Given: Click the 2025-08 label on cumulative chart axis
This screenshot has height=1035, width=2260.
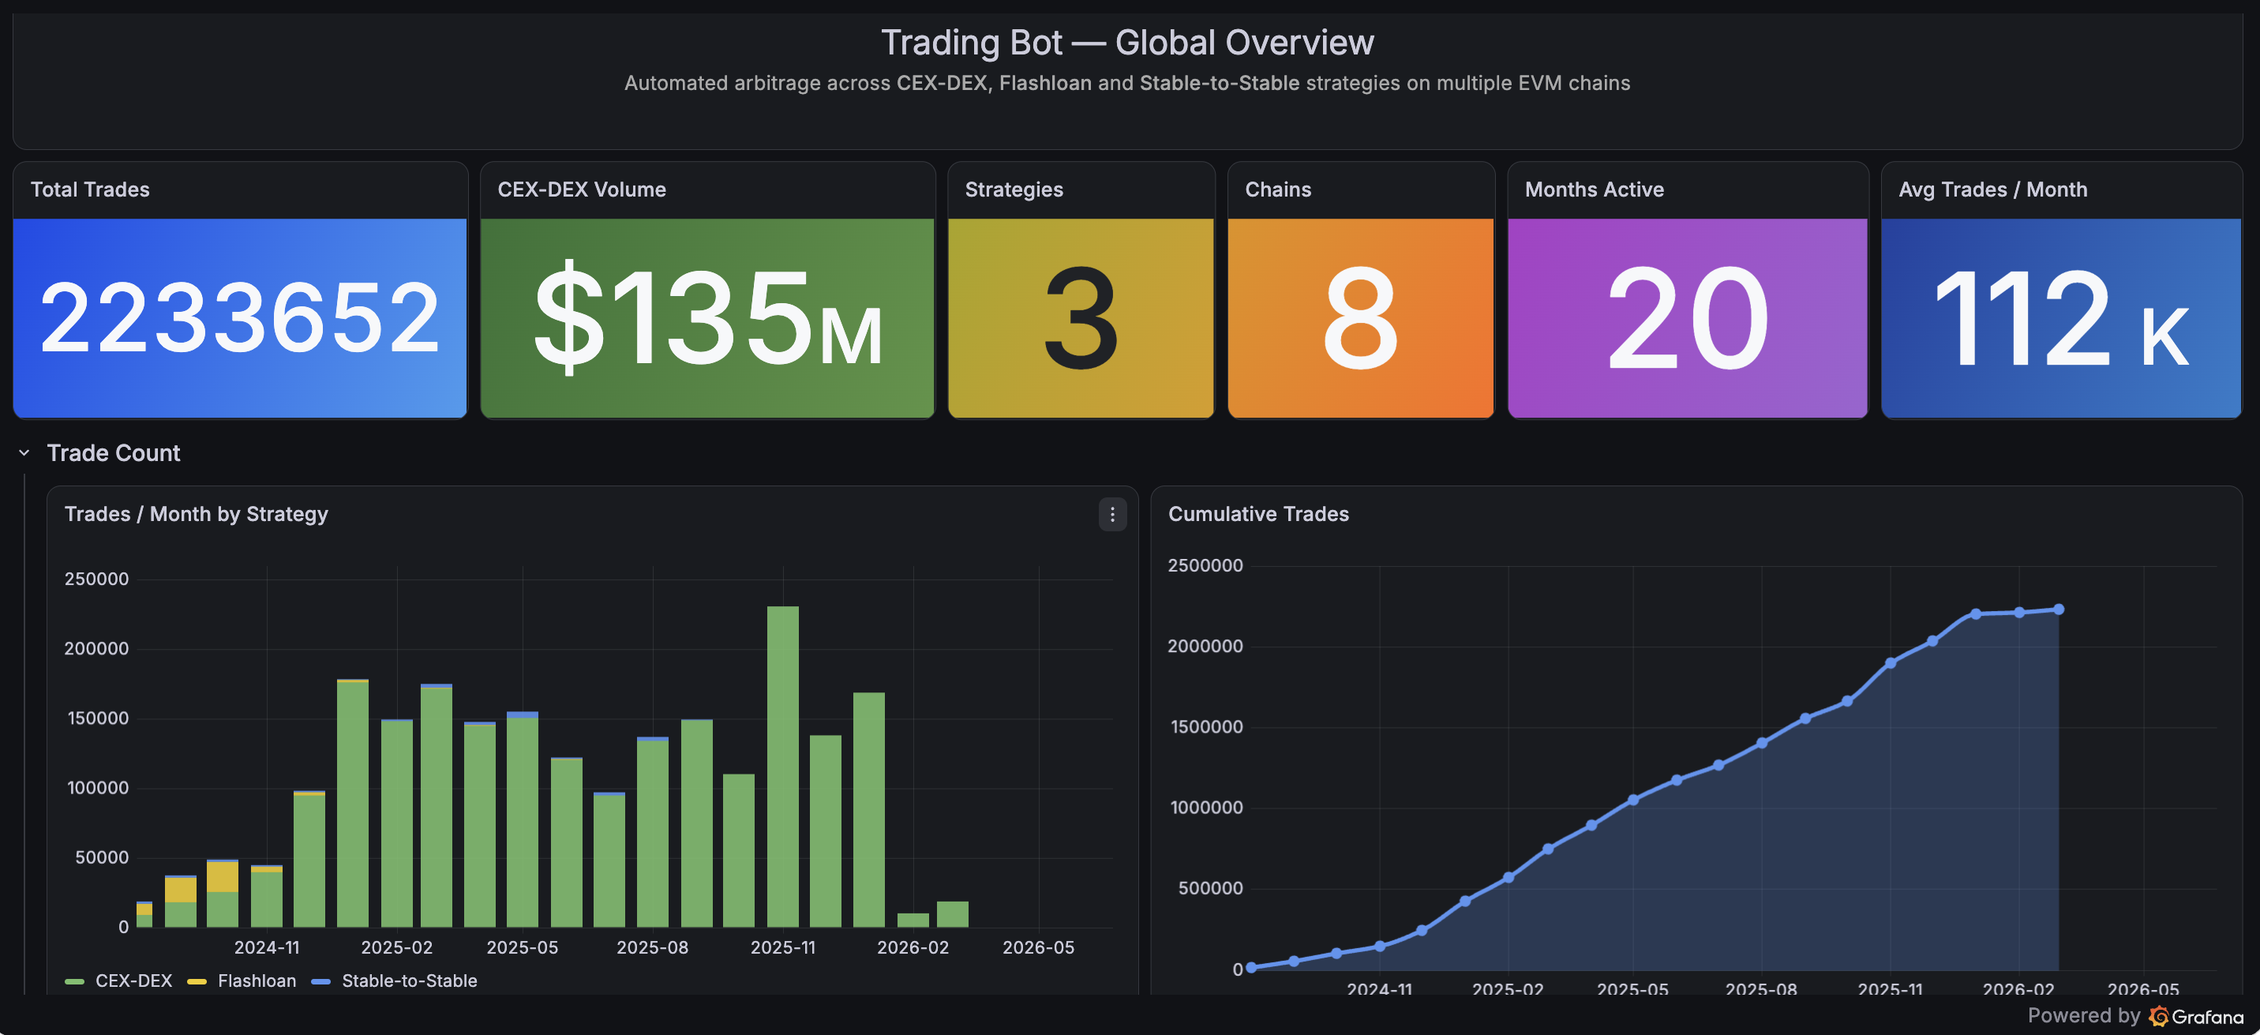Looking at the screenshot, I should 1761,988.
